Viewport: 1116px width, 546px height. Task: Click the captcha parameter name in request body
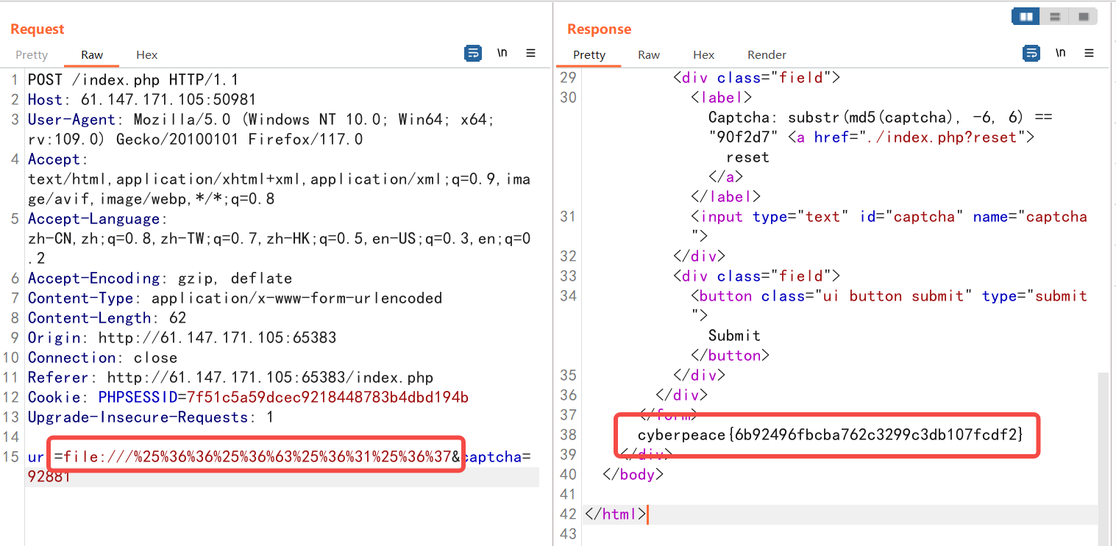[491, 457]
